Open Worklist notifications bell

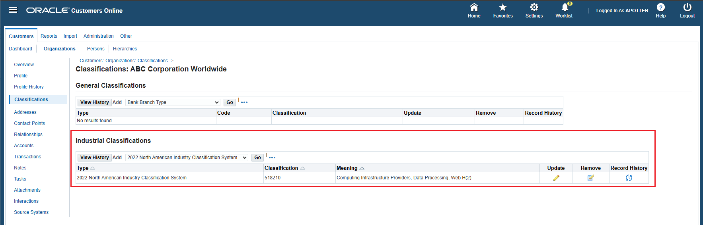tap(564, 8)
